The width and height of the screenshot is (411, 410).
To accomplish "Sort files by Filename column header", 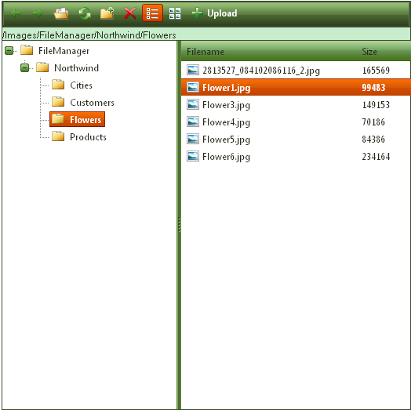I will (205, 52).
